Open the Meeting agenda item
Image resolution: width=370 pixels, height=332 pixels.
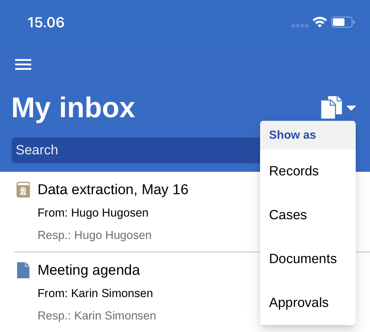coord(89,270)
